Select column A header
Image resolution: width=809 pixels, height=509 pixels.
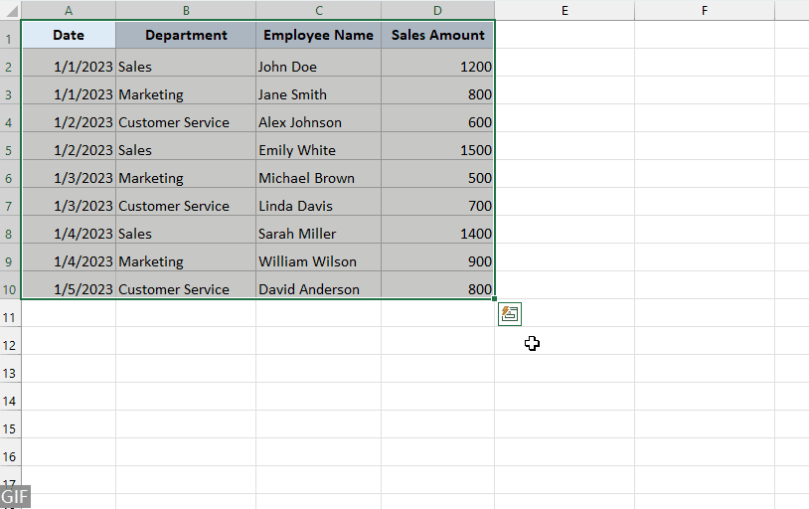pos(68,10)
